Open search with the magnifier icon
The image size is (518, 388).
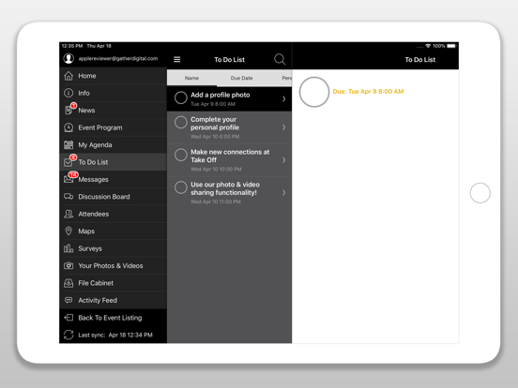pyautogui.click(x=280, y=59)
